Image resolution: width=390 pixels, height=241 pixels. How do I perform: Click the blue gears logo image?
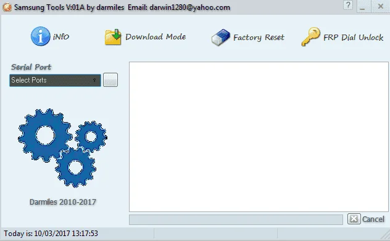tap(62, 148)
